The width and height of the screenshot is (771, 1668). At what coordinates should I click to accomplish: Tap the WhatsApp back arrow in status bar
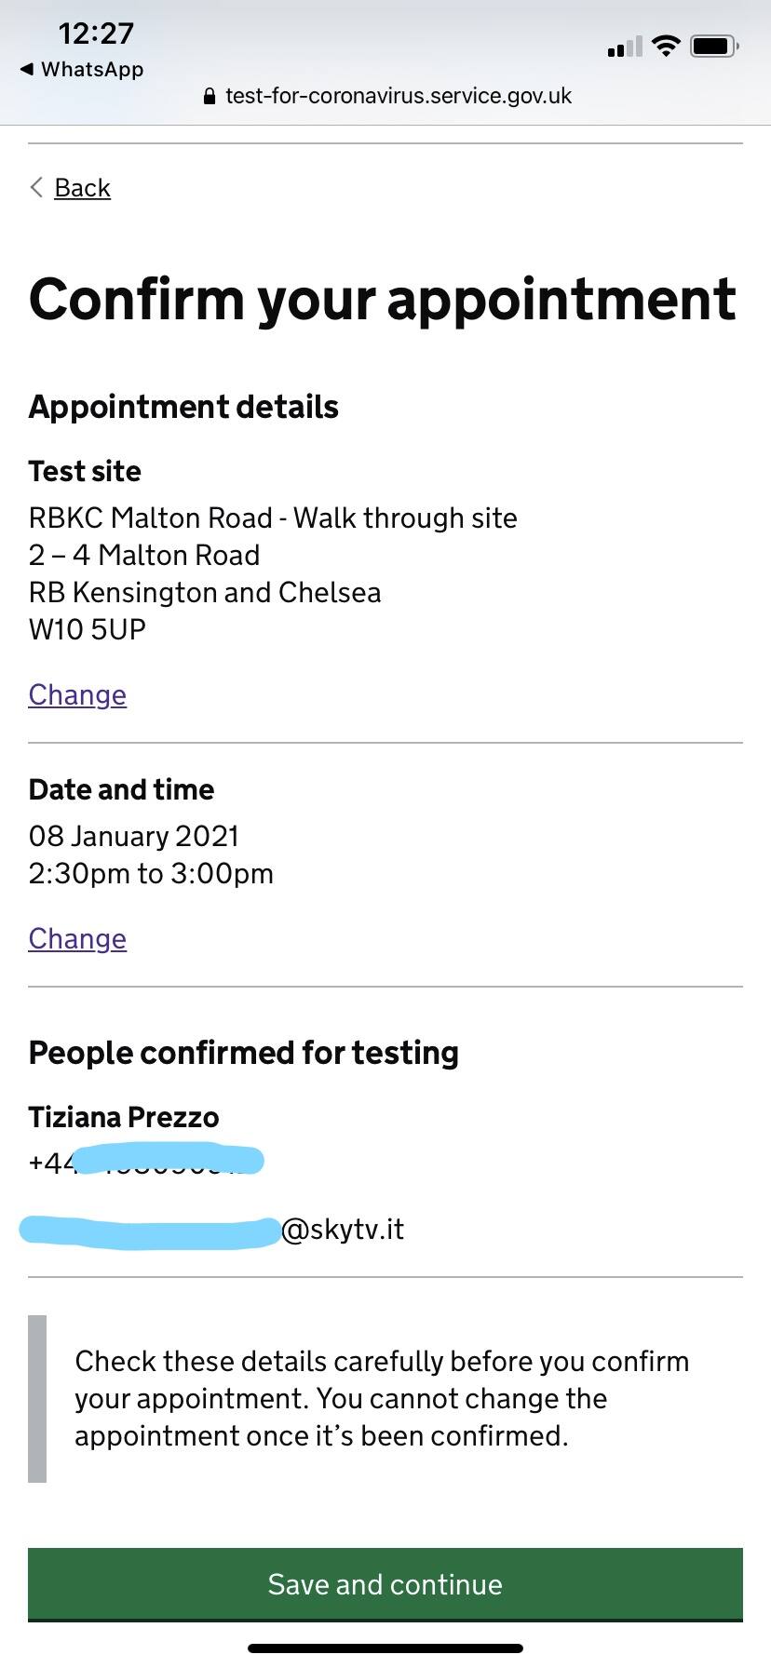tap(27, 70)
